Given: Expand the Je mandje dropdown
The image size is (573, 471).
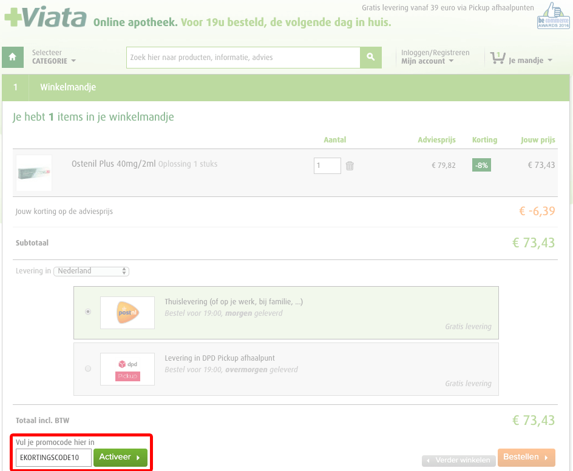Looking at the screenshot, I should [531, 60].
